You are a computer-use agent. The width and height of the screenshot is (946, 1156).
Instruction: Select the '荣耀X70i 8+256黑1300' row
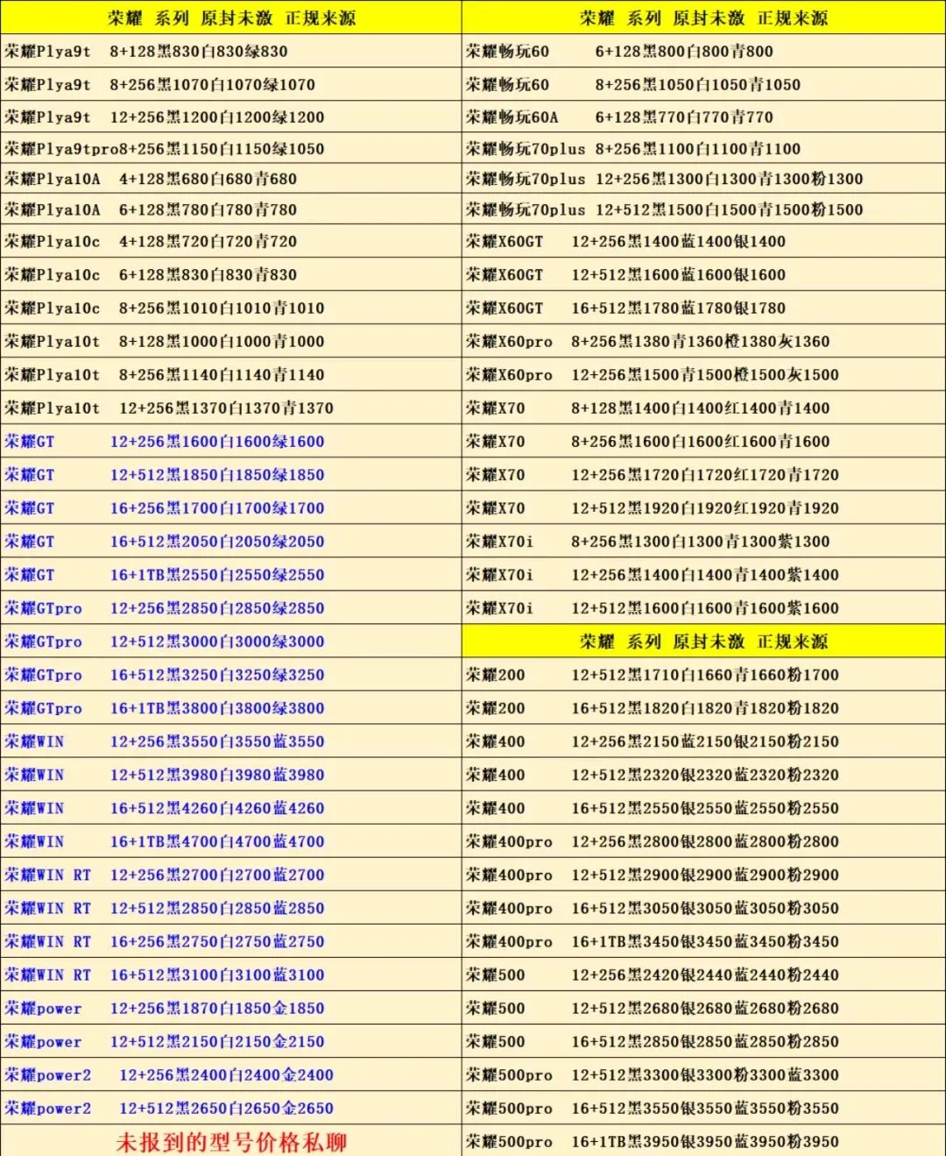pos(703,542)
